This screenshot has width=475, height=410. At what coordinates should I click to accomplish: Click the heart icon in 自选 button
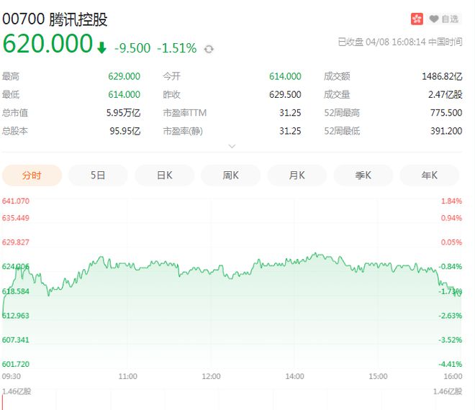(434, 19)
